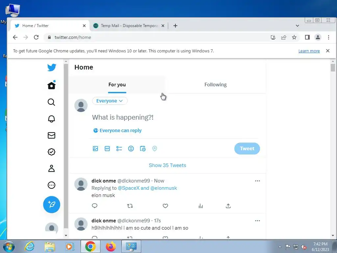Launch Internet Explorer from the taskbar
The image size is (337, 253).
(x=29, y=246)
